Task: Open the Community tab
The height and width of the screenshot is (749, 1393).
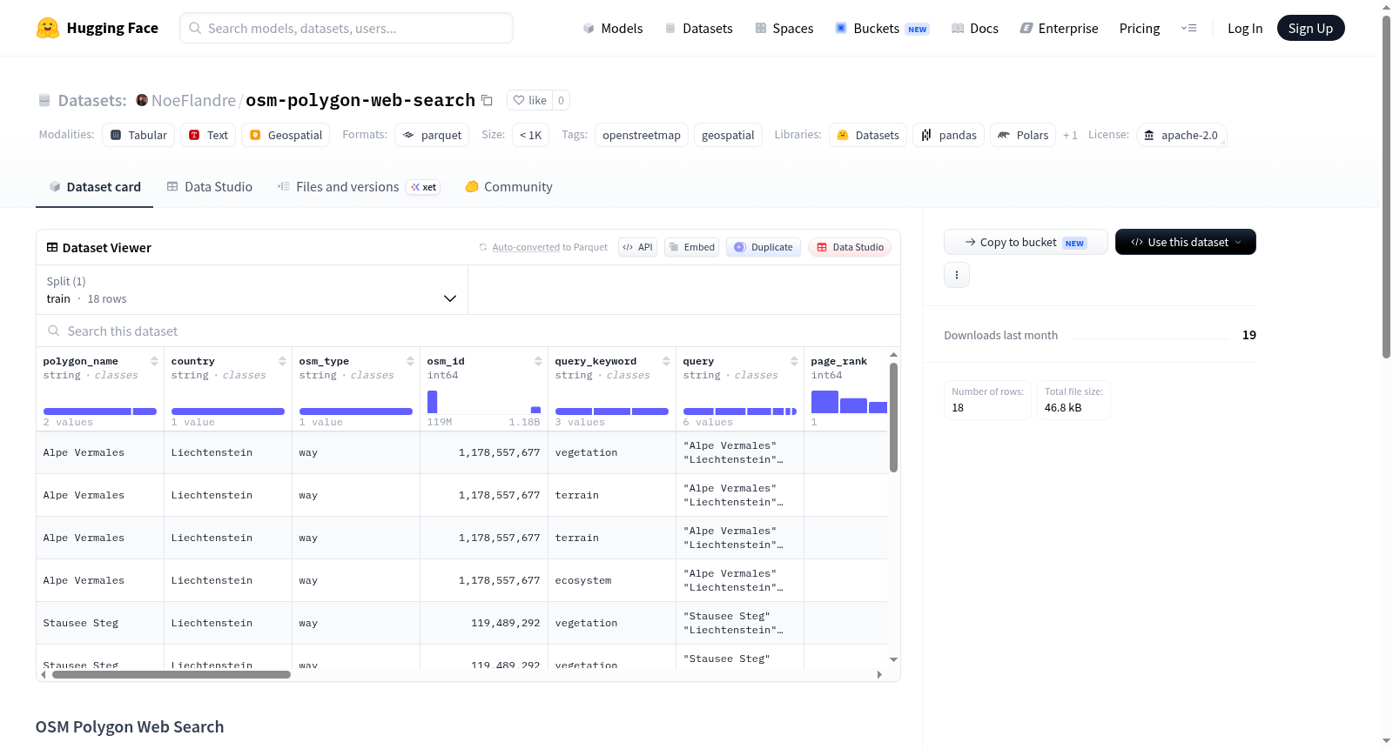Action: [x=508, y=186]
